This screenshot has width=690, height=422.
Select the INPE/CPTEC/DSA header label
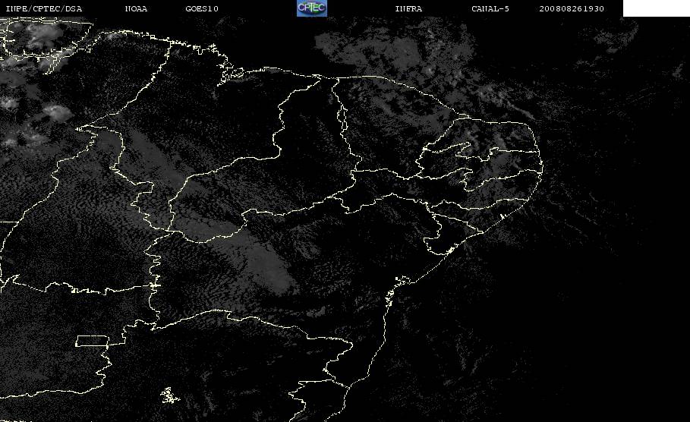pyautogui.click(x=43, y=8)
